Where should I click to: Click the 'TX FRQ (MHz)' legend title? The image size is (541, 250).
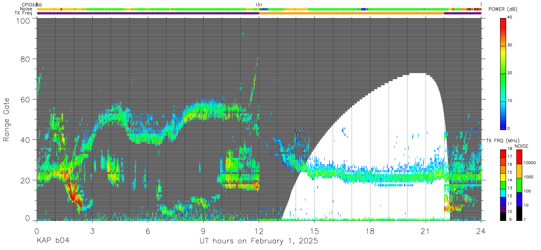tap(502, 141)
